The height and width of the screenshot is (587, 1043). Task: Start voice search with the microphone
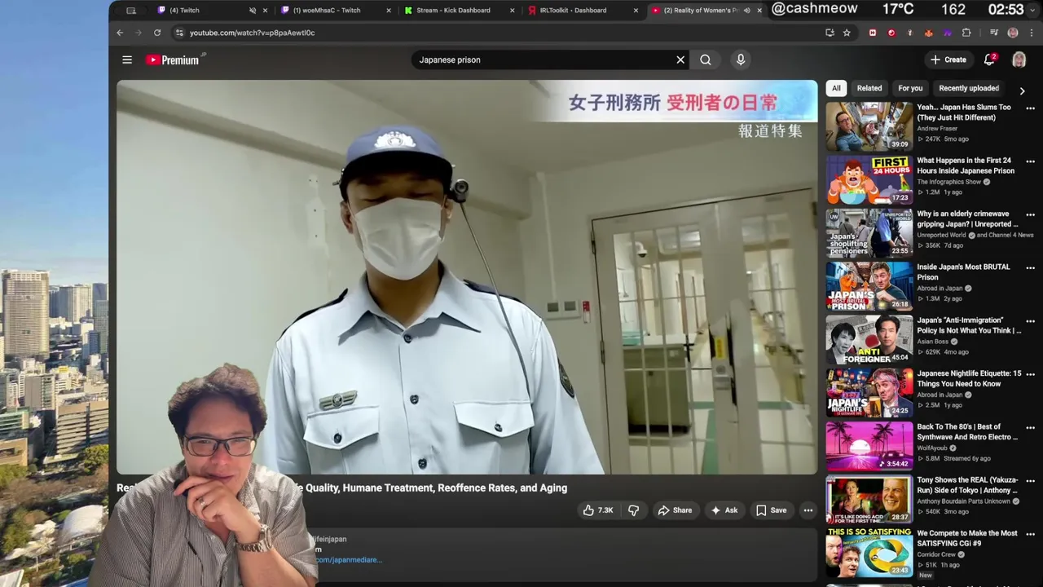741,60
